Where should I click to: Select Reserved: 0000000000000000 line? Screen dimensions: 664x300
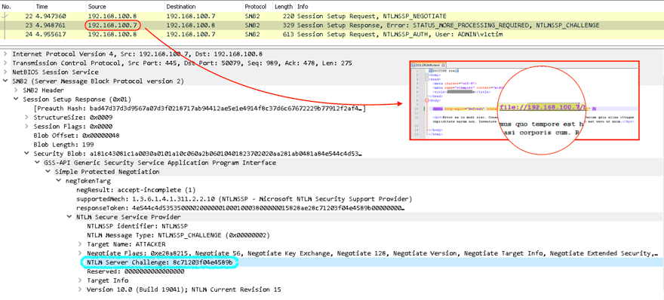[x=136, y=271]
